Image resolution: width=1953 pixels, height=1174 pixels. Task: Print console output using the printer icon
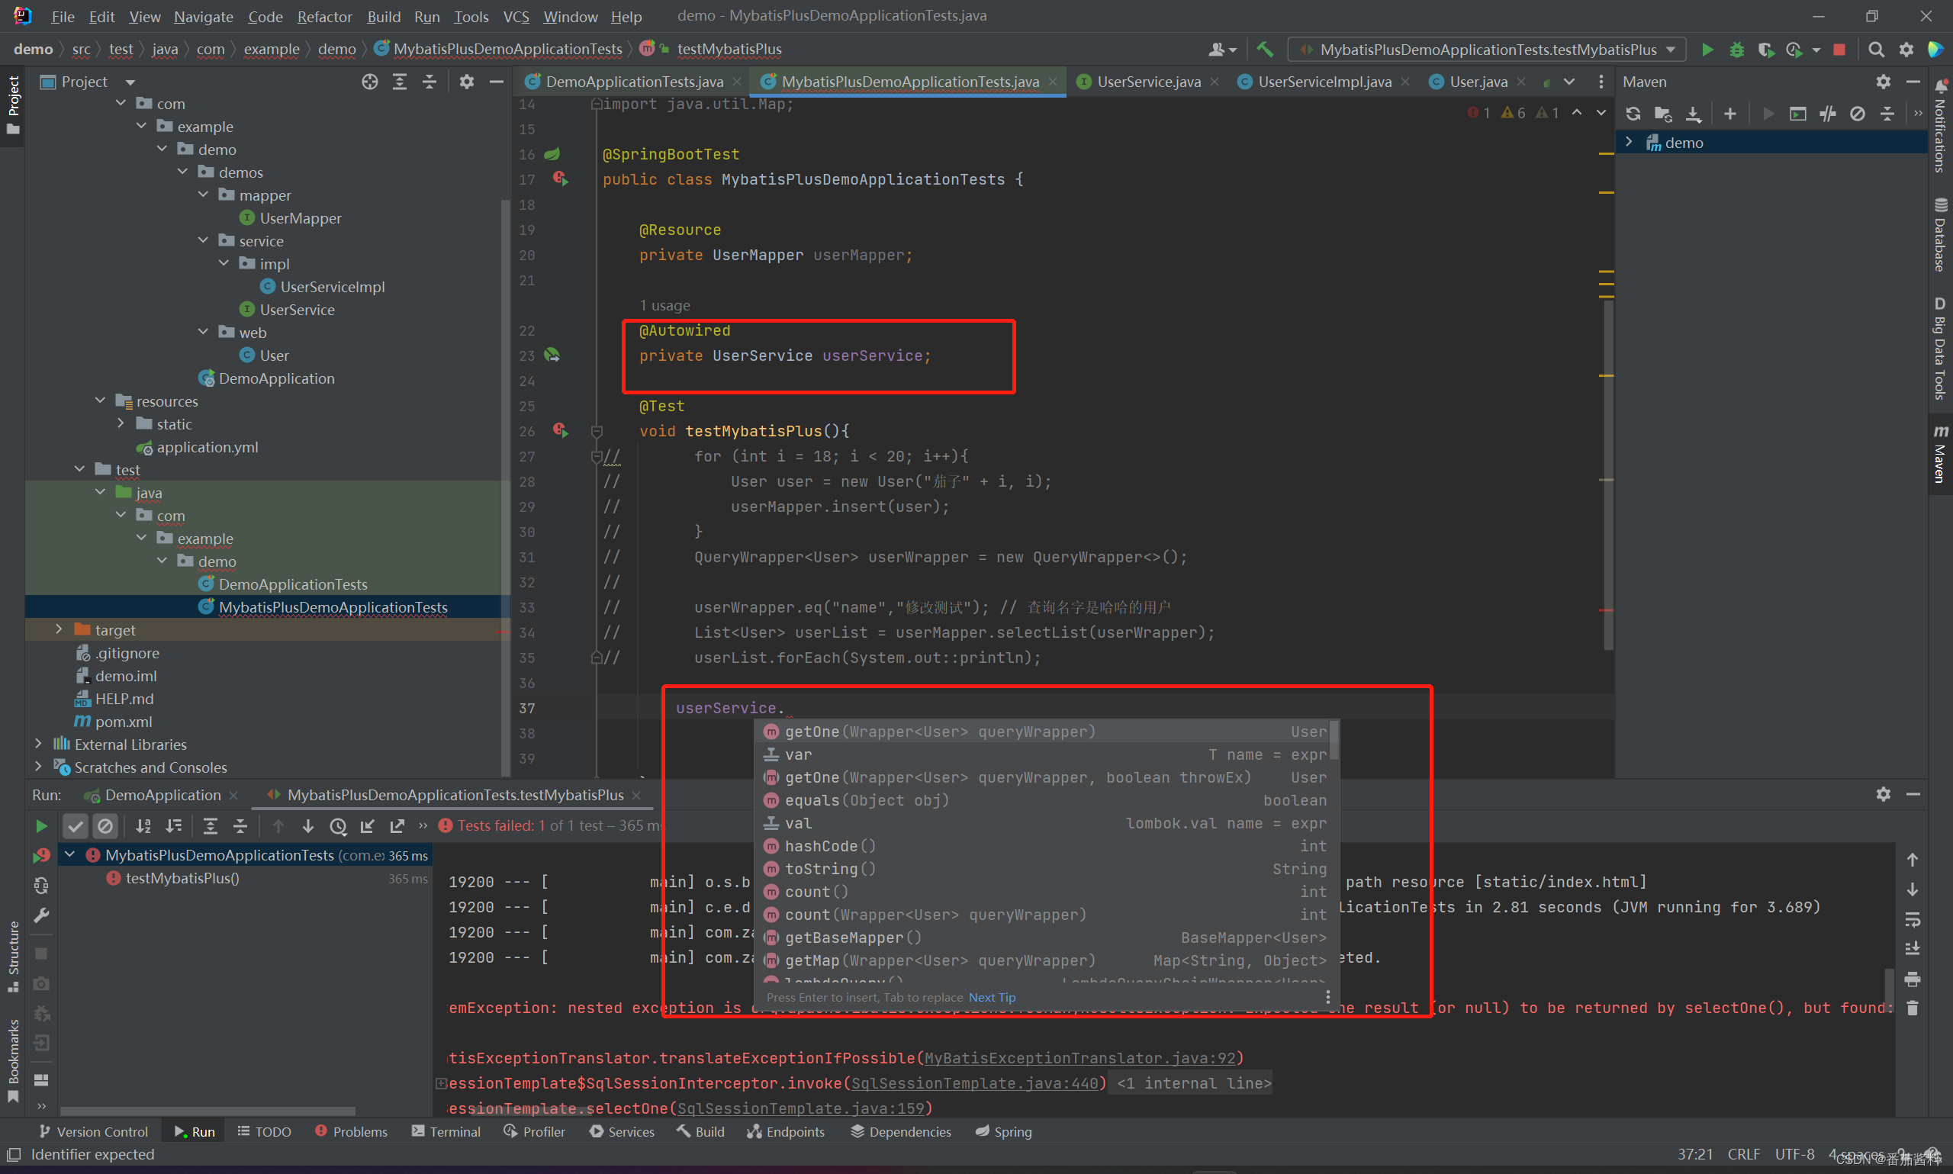coord(1912,979)
